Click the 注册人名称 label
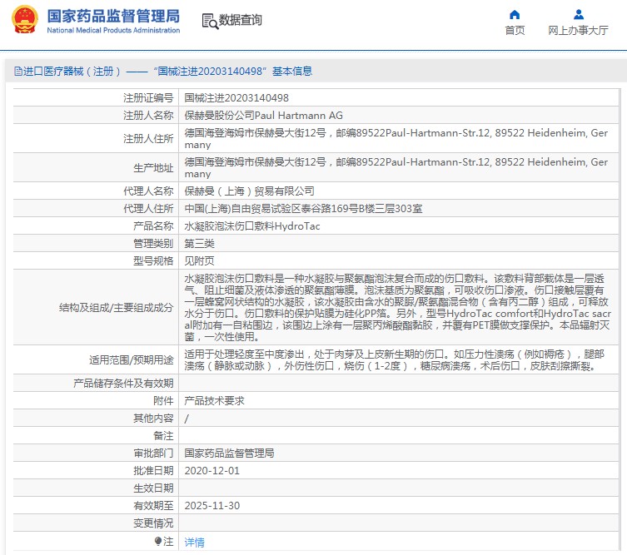Screen dimensions: 627x555 point(148,116)
